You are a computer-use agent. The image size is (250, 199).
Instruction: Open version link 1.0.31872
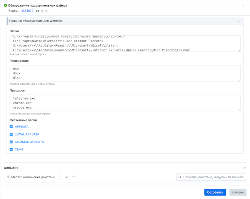pos(27,11)
